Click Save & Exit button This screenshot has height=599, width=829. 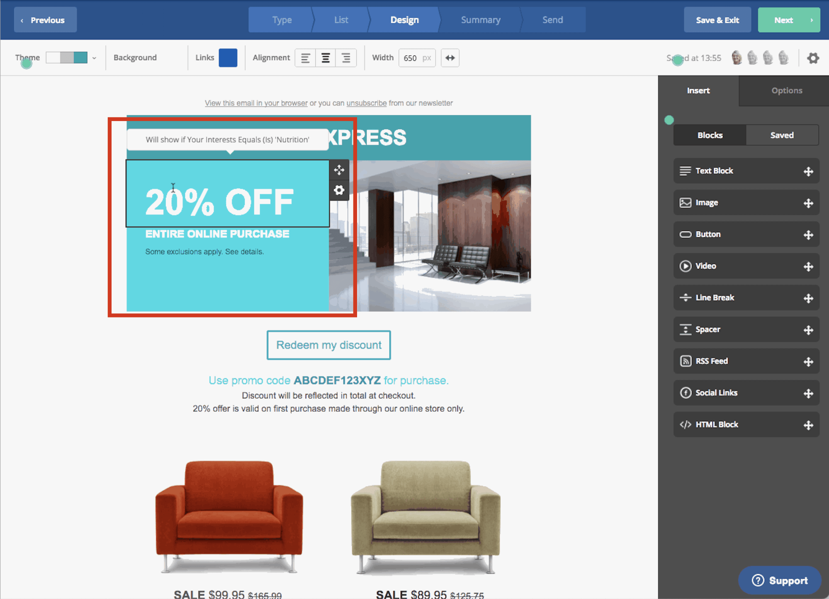pos(717,20)
